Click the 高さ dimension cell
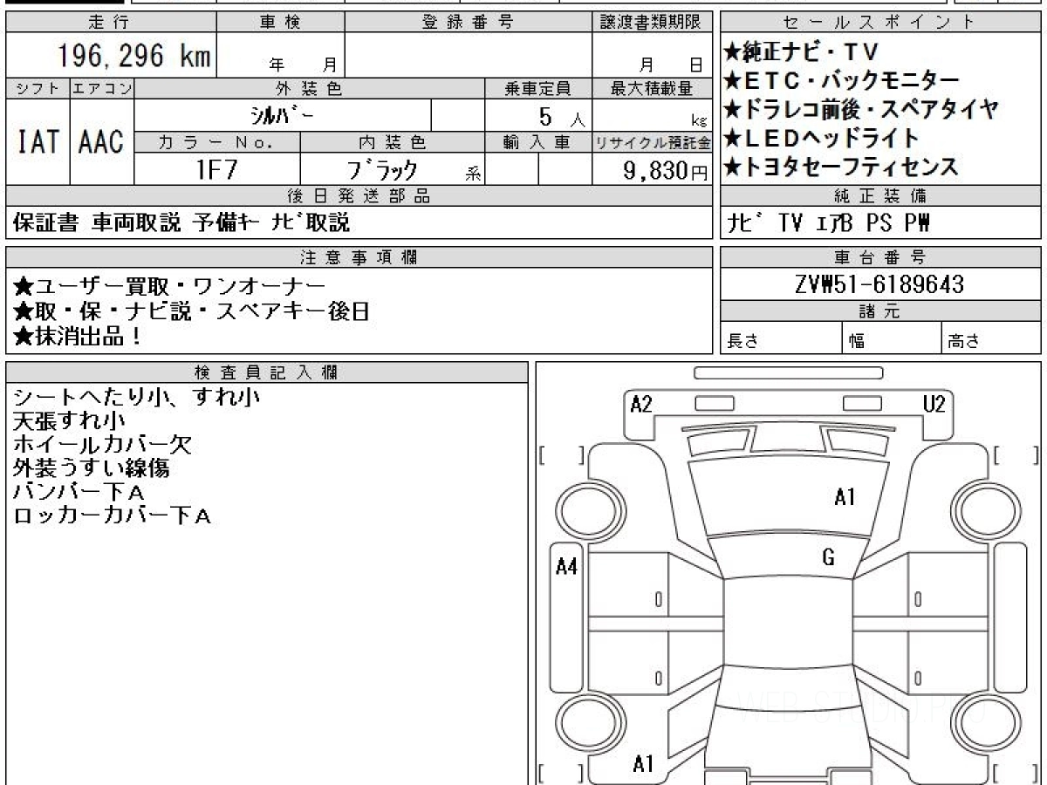Viewport: 1047px width, 785px height. [991, 338]
